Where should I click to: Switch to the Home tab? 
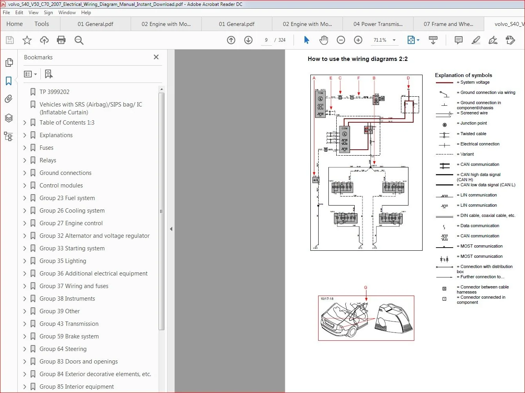pyautogui.click(x=15, y=24)
